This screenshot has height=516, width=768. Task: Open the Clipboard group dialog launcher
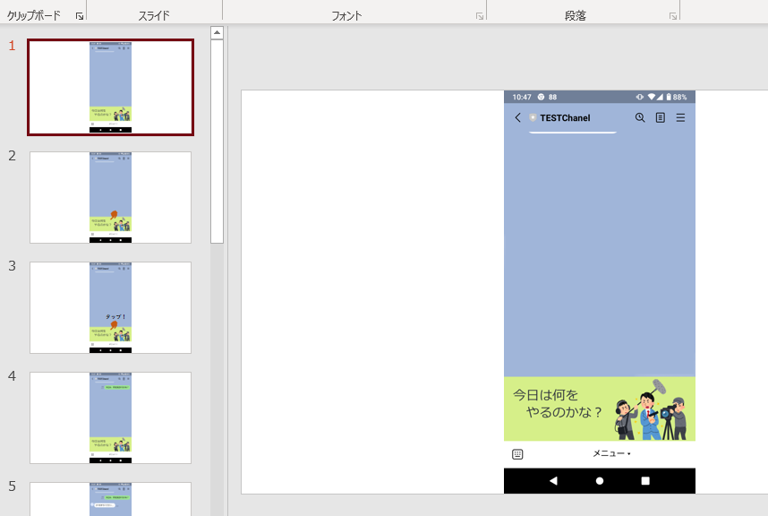[80, 16]
